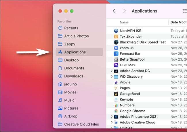
Task: Click the "Favorites" sidebar section heading
Action: click(64, 21)
